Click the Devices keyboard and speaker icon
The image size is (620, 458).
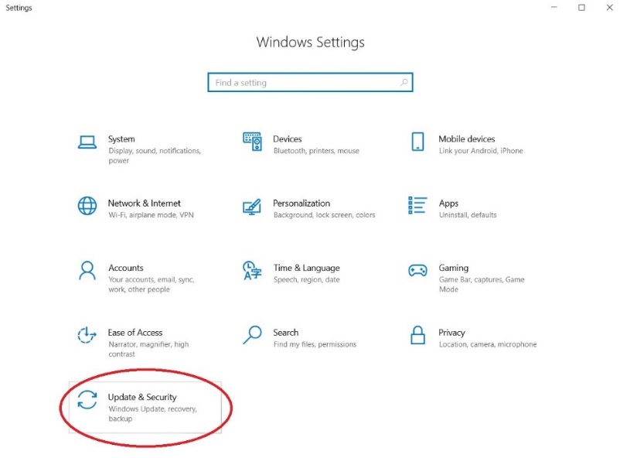(252, 142)
